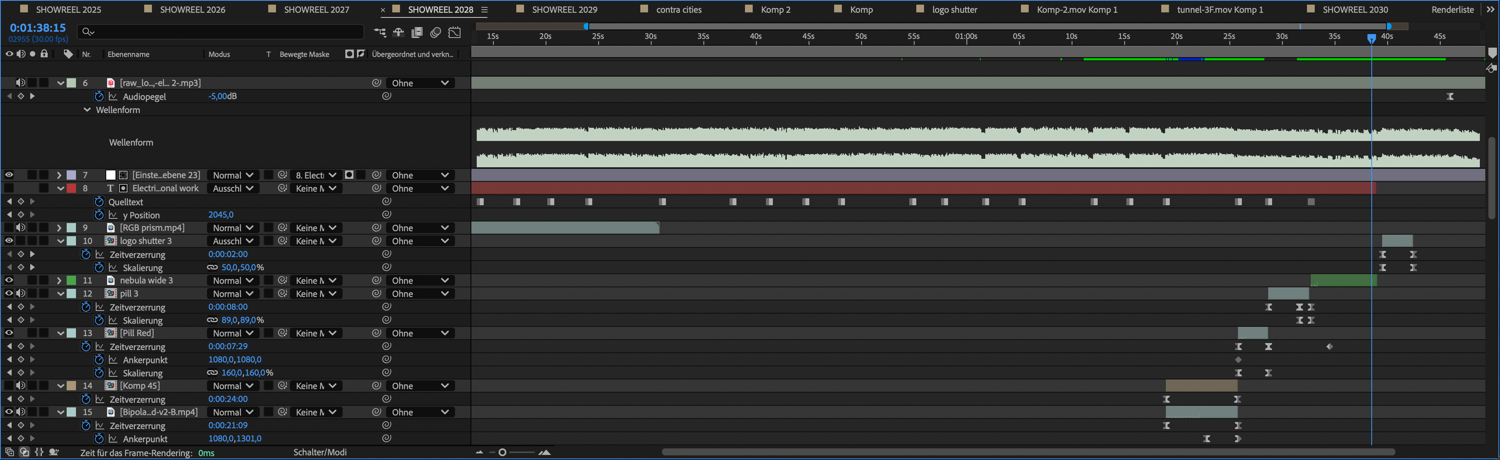Click the Skalierung stopwatch on pill 3
1500x460 pixels.
coord(99,321)
